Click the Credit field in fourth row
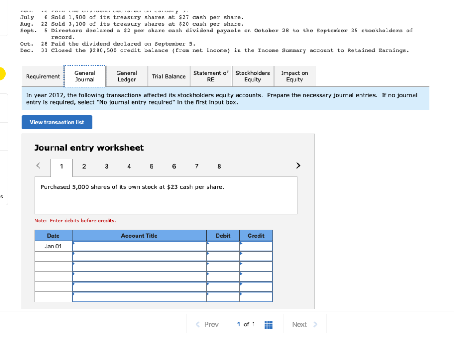 [256, 277]
